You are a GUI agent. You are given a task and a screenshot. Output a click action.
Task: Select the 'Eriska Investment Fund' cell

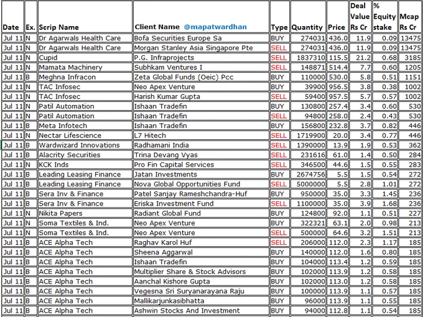201,203
